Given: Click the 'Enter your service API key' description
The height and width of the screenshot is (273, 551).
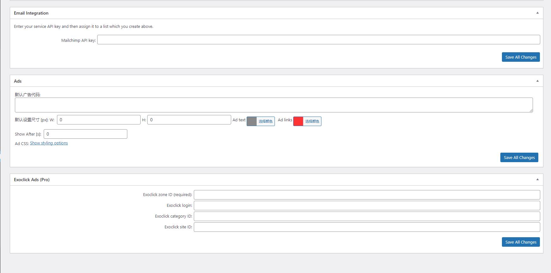Looking at the screenshot, I should point(84,27).
